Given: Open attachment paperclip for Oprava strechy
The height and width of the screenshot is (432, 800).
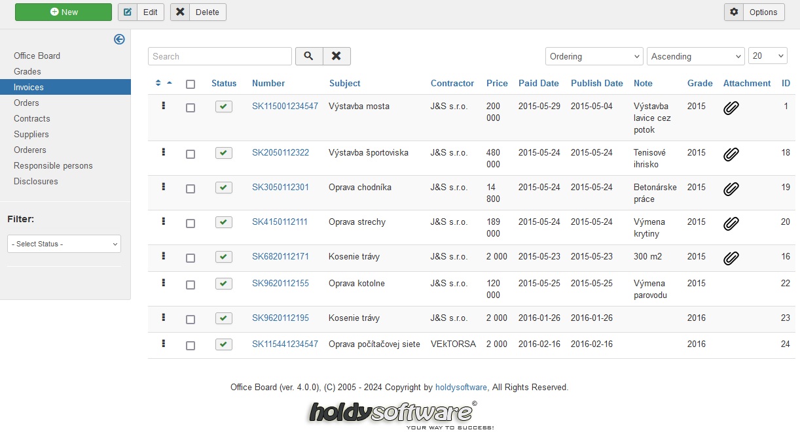Looking at the screenshot, I should [731, 224].
